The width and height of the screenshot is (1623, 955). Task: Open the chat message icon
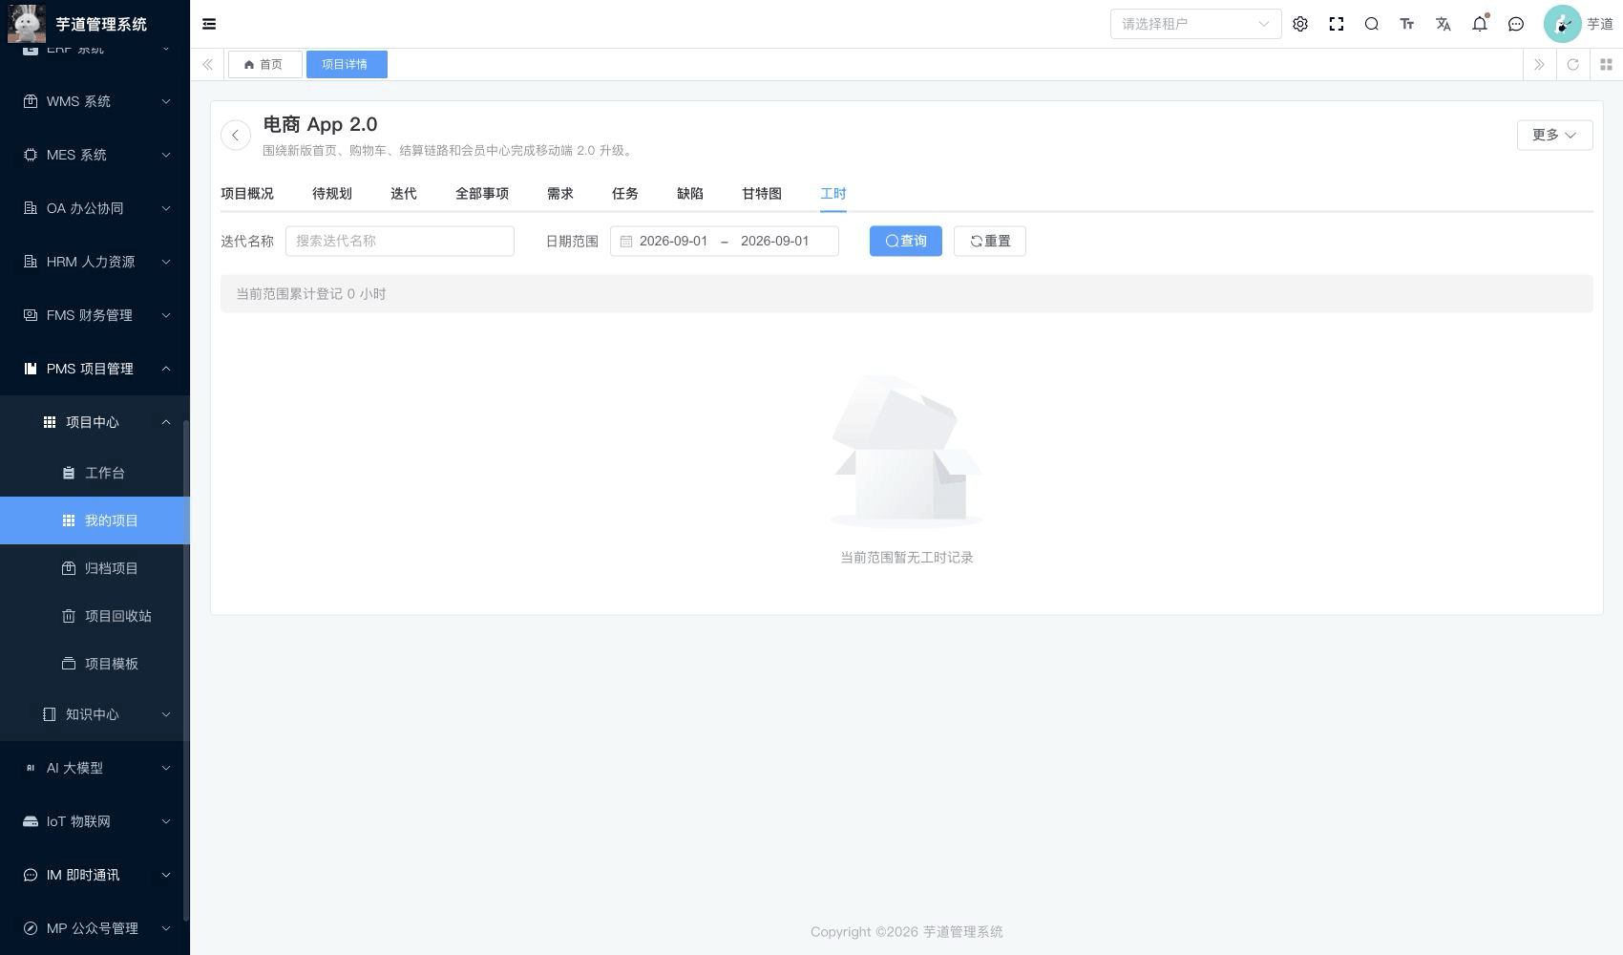(1516, 24)
